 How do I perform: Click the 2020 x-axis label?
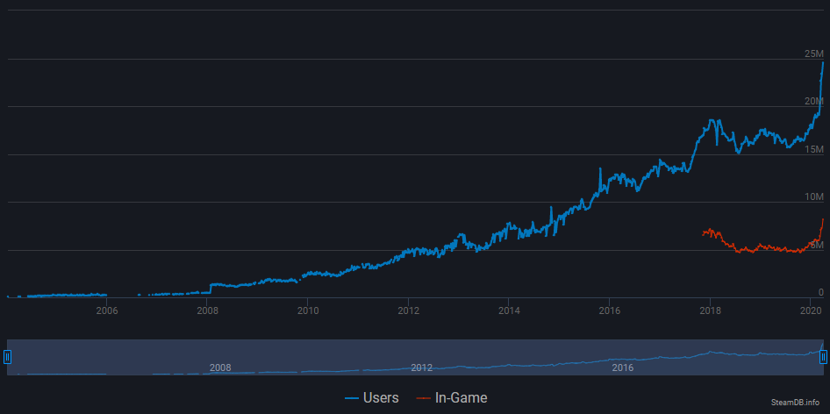811,310
